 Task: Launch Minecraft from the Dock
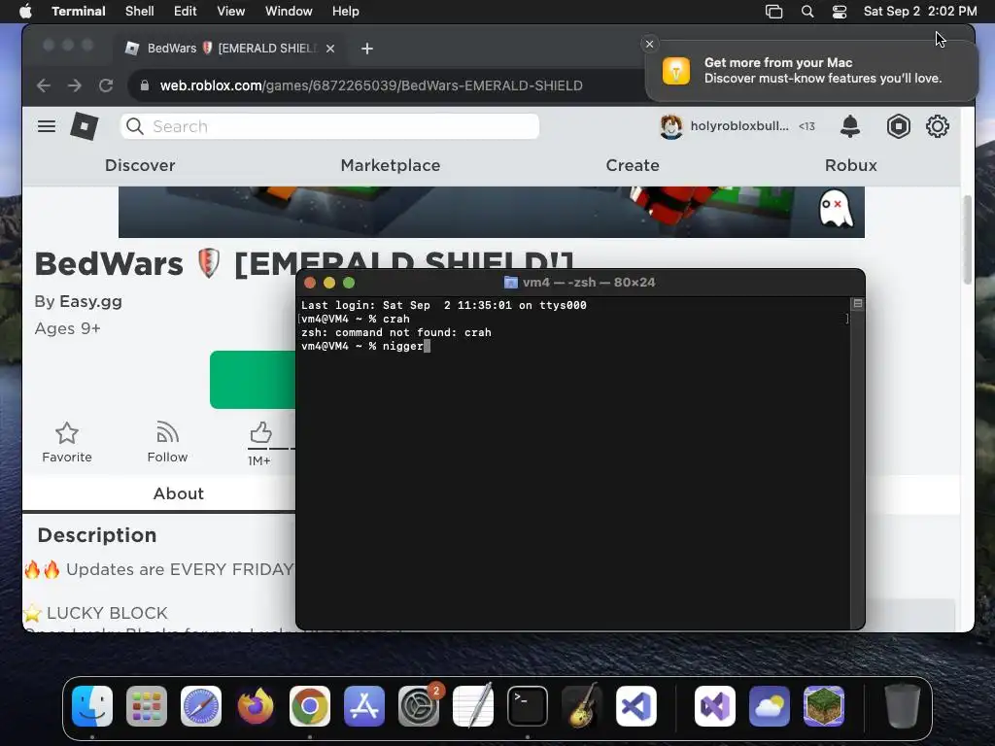coord(824,706)
